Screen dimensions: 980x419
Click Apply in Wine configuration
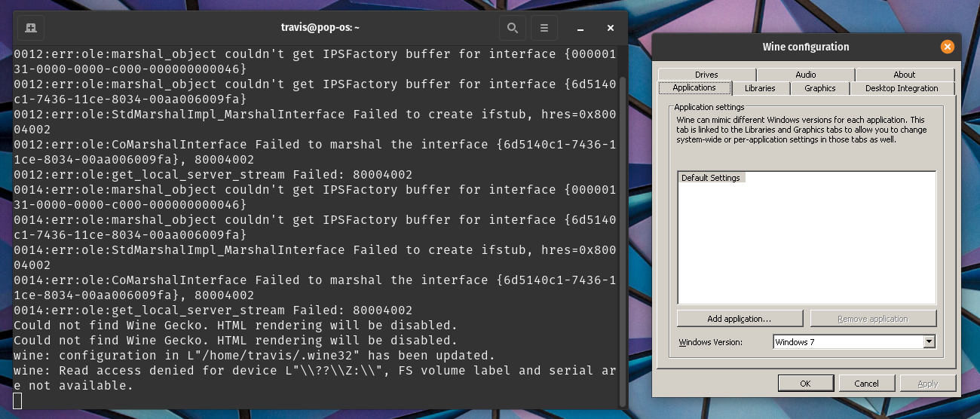pyautogui.click(x=928, y=384)
